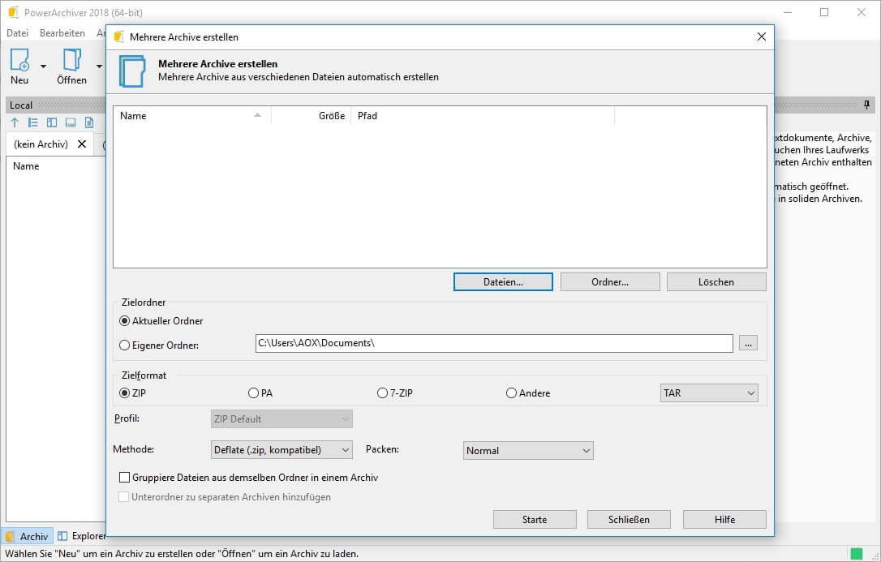
Task: Click the Dateien... button
Action: (x=503, y=282)
